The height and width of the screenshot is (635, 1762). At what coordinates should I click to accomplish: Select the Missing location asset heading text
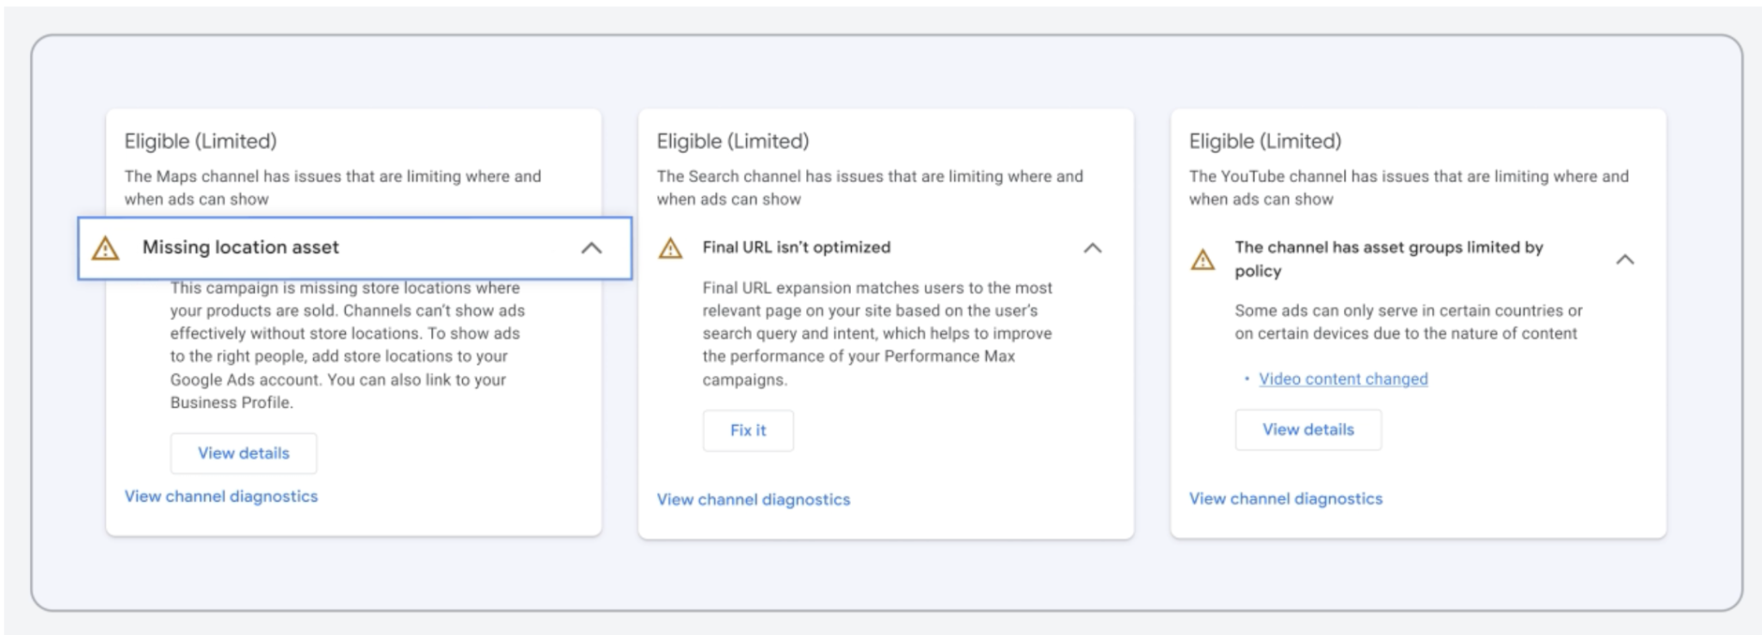[241, 248]
